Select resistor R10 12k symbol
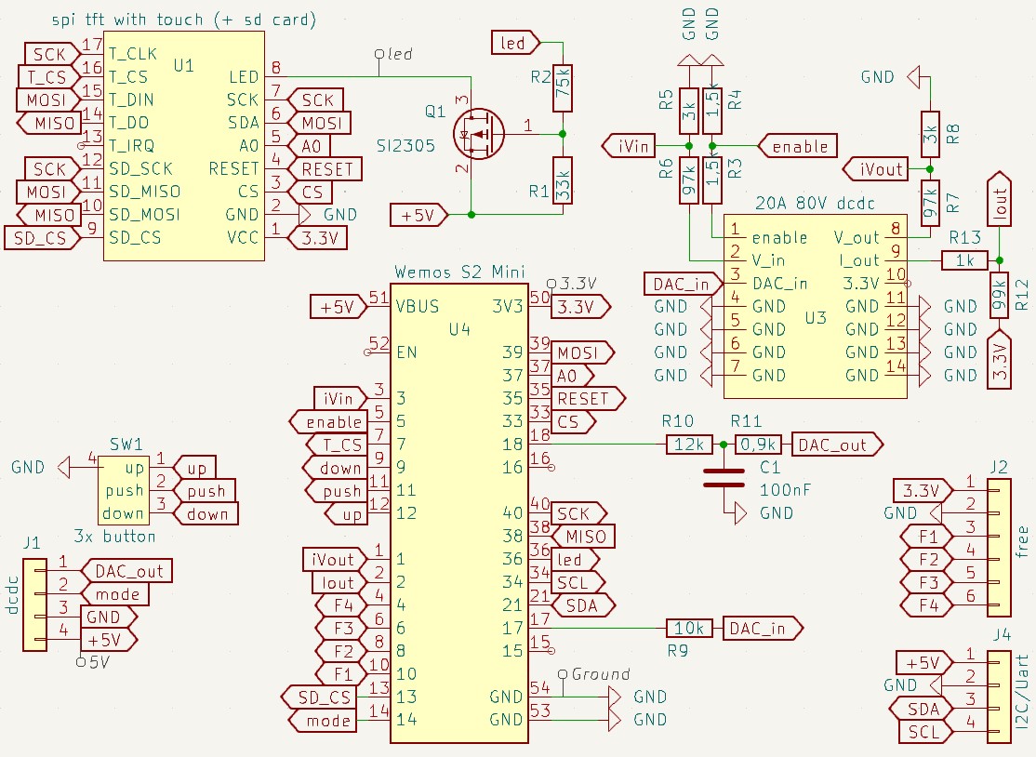The image size is (1036, 757). [689, 445]
